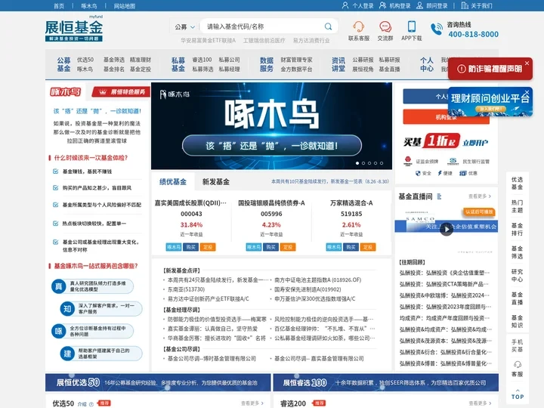Click 私募经理 in navigation
544x408 pixels.
pyautogui.click(x=229, y=69)
